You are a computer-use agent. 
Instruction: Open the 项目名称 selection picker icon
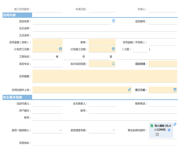click(113, 21)
